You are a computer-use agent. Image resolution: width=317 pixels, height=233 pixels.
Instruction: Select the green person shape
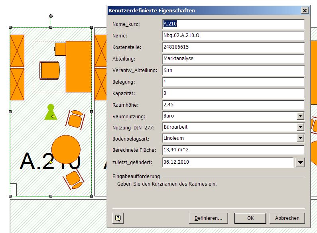tap(50, 112)
